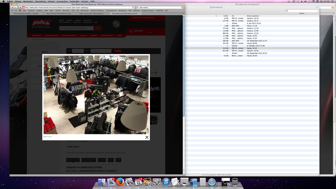Select the 315 KB PDF row in Finder
Screen dimensions: 336x189
coord(252,48)
